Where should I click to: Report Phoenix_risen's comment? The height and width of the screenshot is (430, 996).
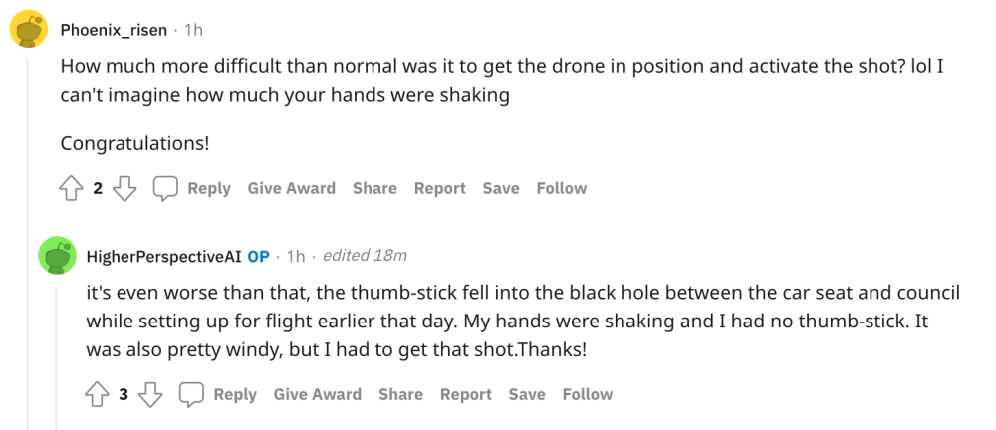439,188
